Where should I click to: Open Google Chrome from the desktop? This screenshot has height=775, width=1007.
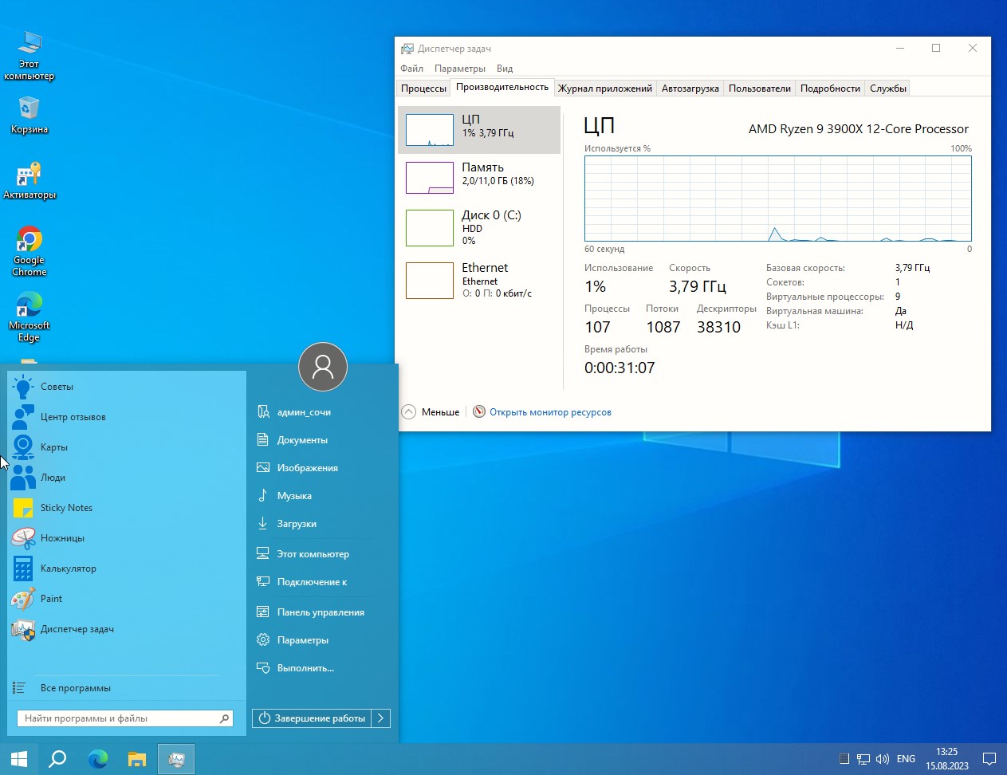point(29,251)
